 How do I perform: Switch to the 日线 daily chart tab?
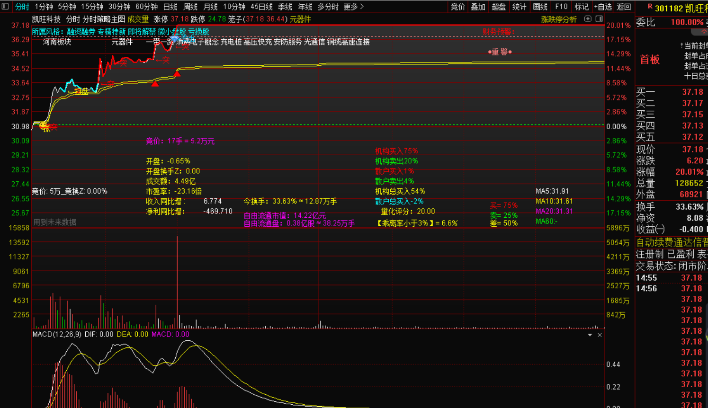pos(170,7)
